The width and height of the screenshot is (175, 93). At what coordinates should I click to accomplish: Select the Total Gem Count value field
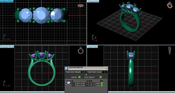click(105, 72)
